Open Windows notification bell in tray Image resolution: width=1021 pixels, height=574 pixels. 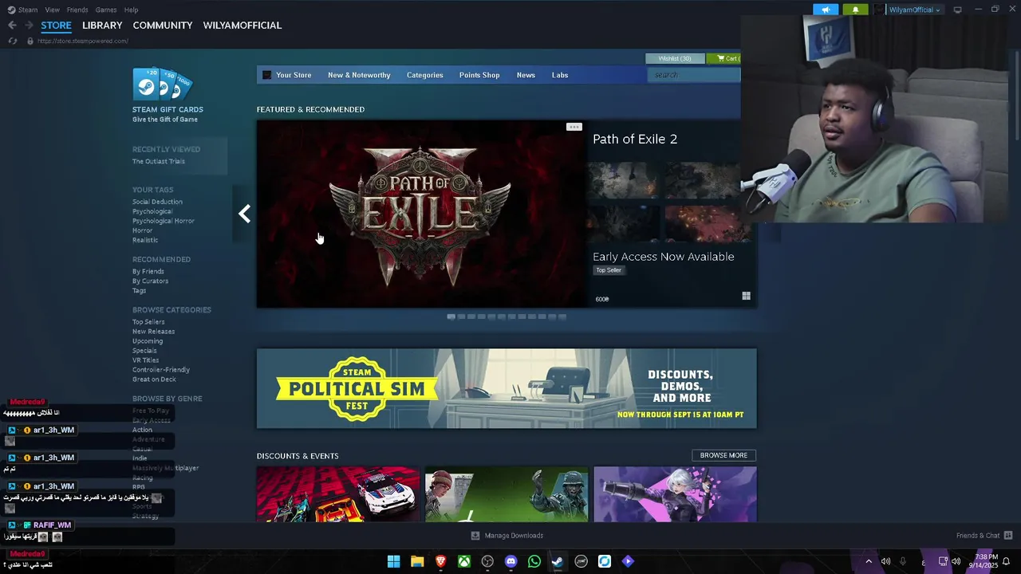[1006, 561]
